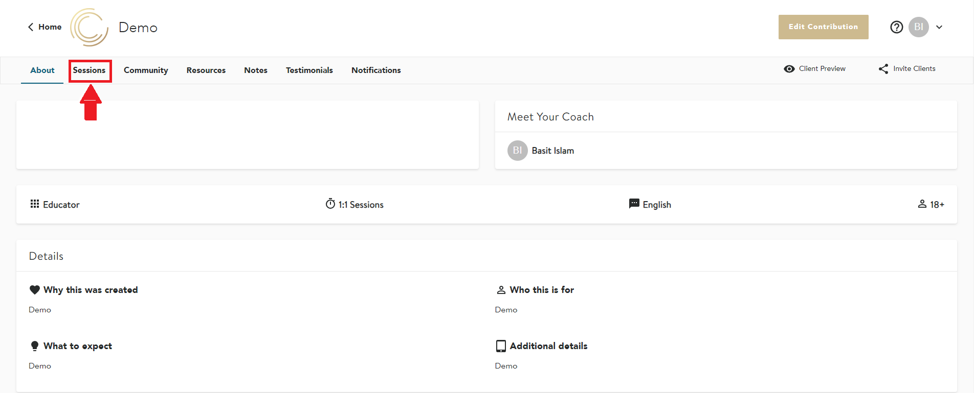Click the Educator grid icon

point(35,204)
